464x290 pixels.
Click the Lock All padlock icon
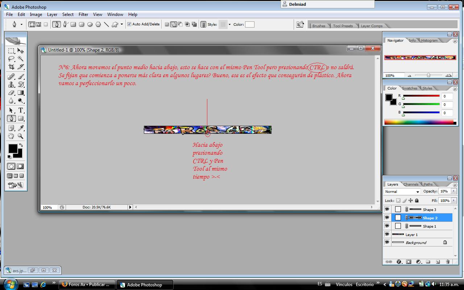417,200
